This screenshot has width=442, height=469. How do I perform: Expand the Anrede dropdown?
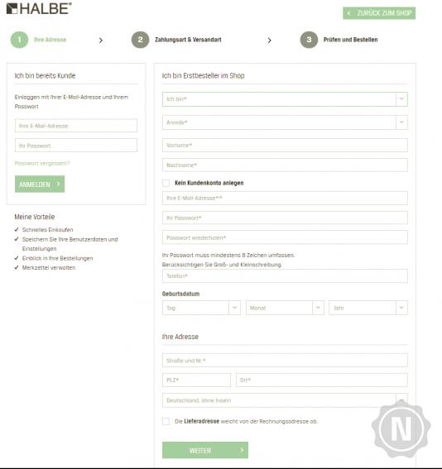(x=285, y=122)
